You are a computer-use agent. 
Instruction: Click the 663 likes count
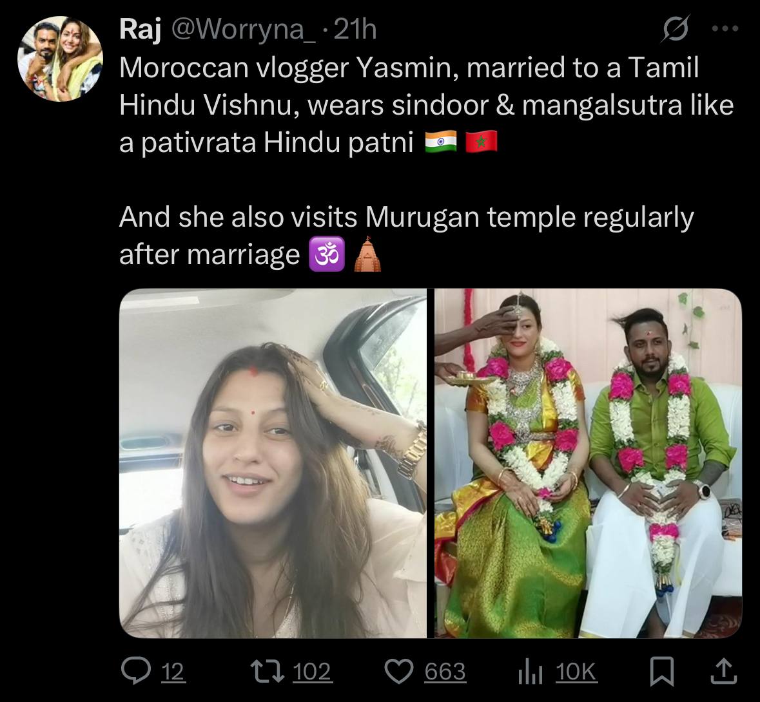[x=445, y=672]
